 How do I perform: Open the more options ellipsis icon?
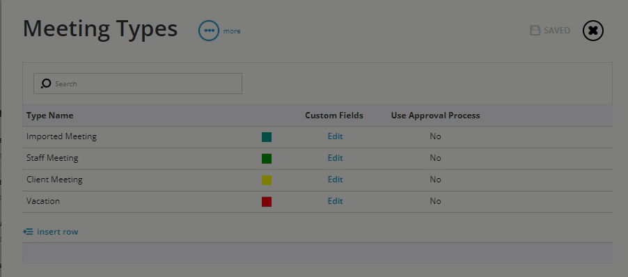(x=209, y=31)
